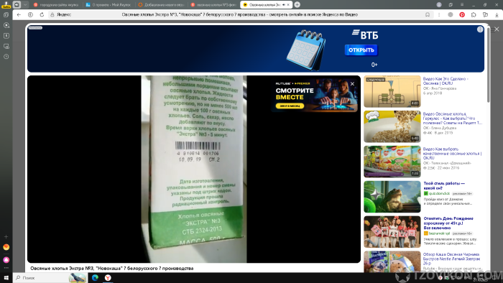Open history clock icon in left sidebar
Image resolution: width=503 pixels, height=283 pixels.
(6, 57)
